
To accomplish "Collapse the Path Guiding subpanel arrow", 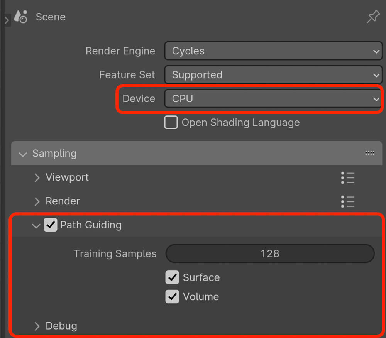I will click(x=36, y=225).
